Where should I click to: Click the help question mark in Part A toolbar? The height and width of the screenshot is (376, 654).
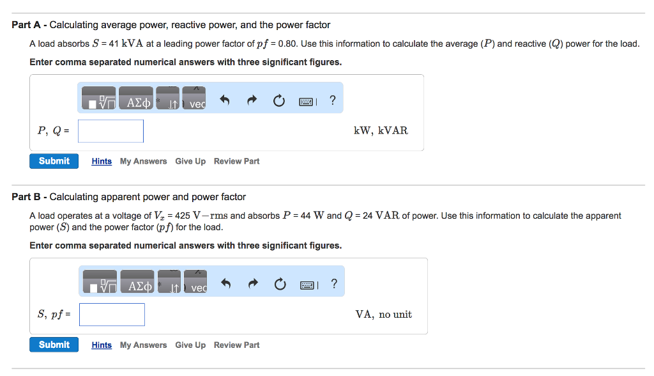coord(331,100)
